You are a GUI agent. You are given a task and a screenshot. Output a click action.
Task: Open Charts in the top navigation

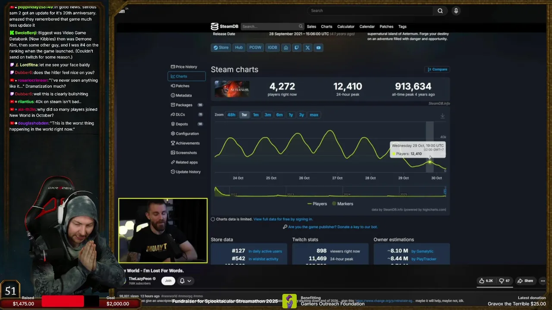click(326, 26)
